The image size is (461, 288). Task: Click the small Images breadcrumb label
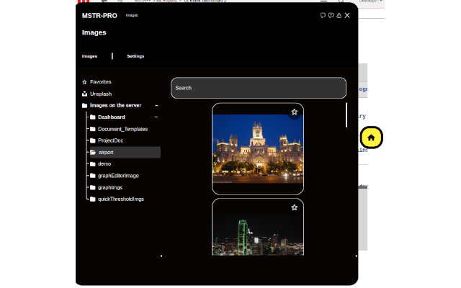132,15
